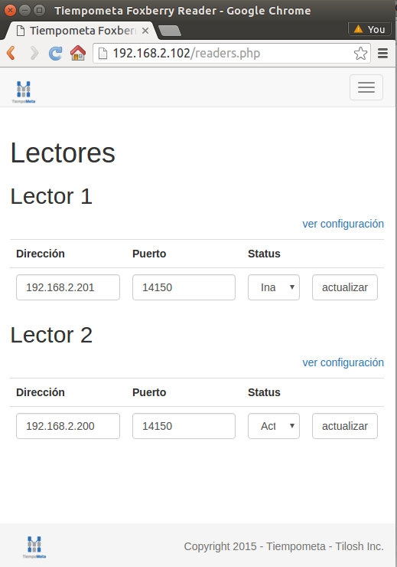The height and width of the screenshot is (567, 397).
Task: Click the Tiempometa logo in the navbar
Action: (x=24, y=92)
